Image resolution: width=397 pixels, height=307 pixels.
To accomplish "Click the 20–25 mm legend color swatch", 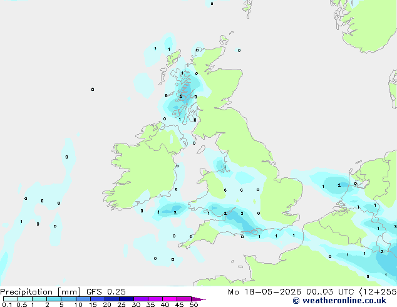I will [112, 299].
